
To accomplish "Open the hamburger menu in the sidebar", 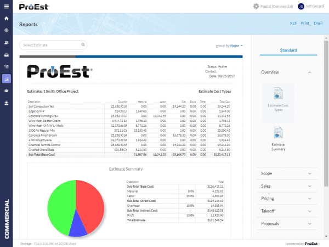I will (6, 6).
